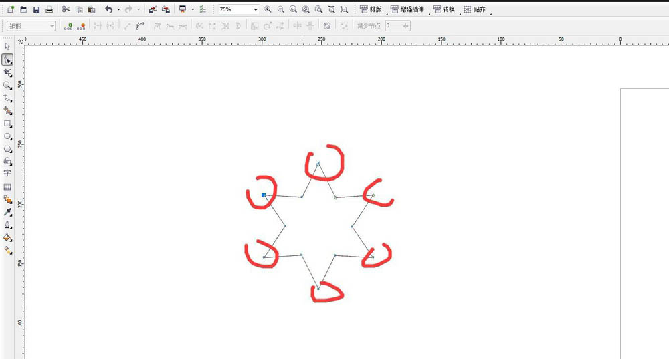
Task: Select the Zoom tool in toolbox
Action: pos(7,86)
